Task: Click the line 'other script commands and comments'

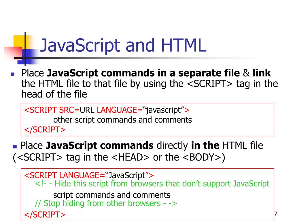Action: click(x=122, y=120)
